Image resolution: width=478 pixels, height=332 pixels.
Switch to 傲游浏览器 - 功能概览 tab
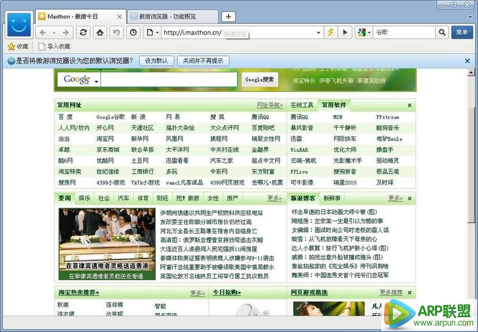172,17
